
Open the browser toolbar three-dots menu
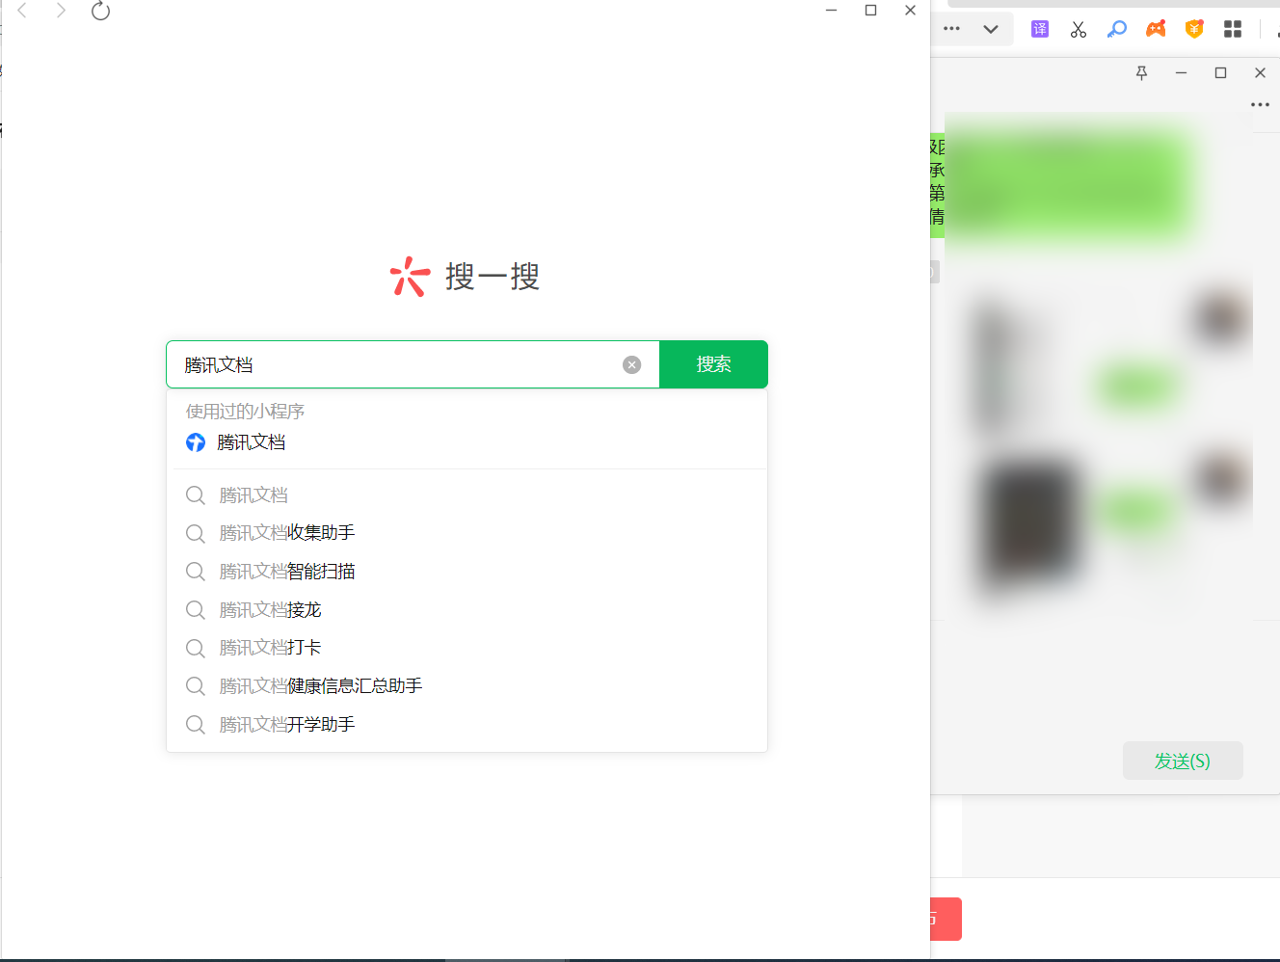click(x=951, y=29)
